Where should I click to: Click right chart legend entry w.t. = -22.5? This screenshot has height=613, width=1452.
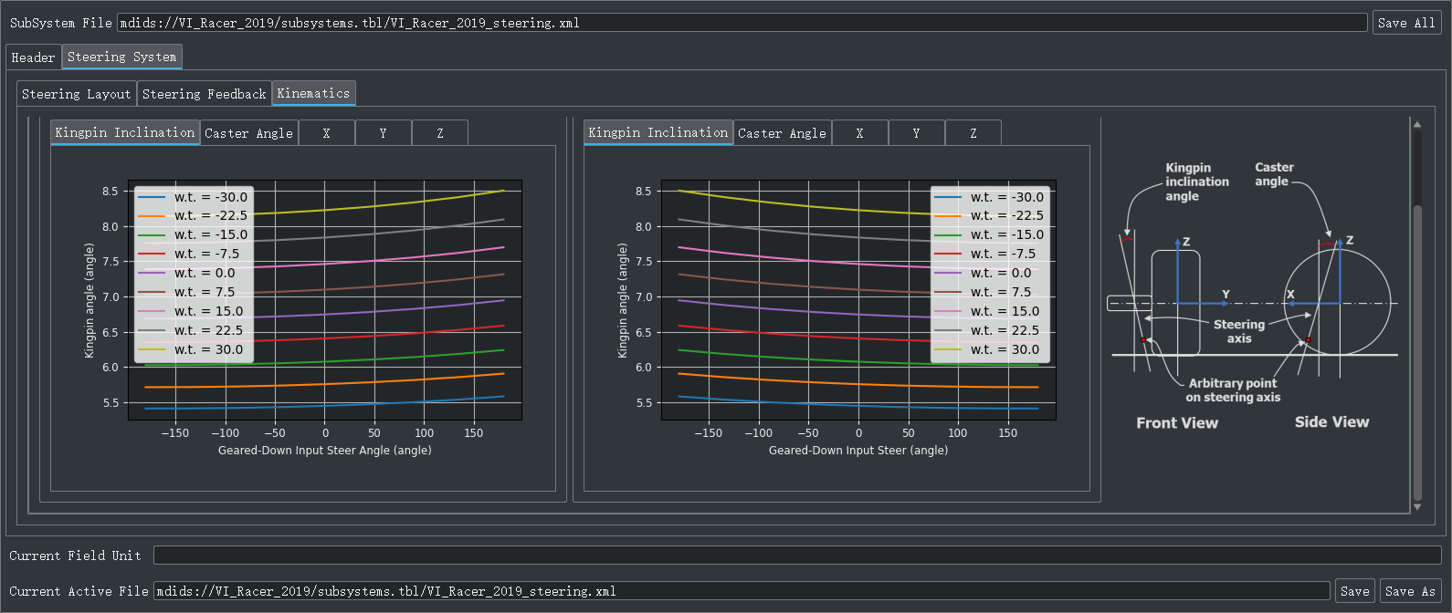pyautogui.click(x=989, y=215)
